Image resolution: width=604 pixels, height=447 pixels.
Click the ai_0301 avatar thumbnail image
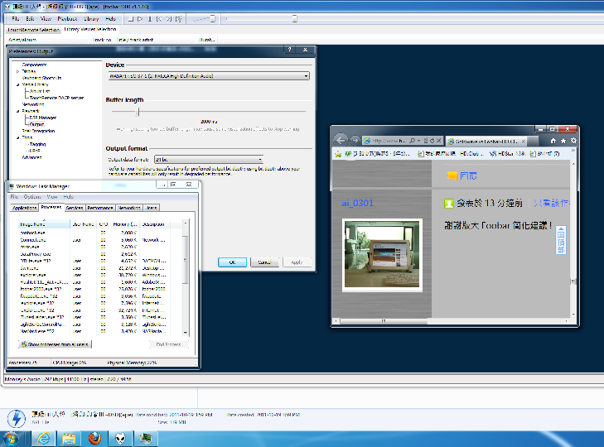pos(382,255)
